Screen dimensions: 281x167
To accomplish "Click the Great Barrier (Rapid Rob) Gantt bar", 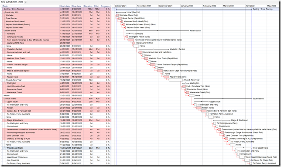I will [x=120, y=18].
